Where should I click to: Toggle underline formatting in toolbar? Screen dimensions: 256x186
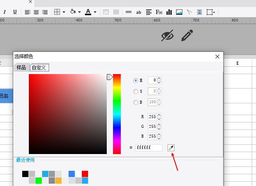click(15, 12)
